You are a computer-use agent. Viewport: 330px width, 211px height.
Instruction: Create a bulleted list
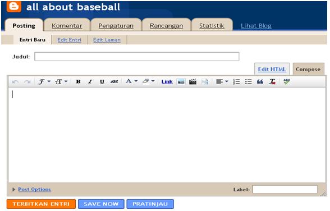248,81
